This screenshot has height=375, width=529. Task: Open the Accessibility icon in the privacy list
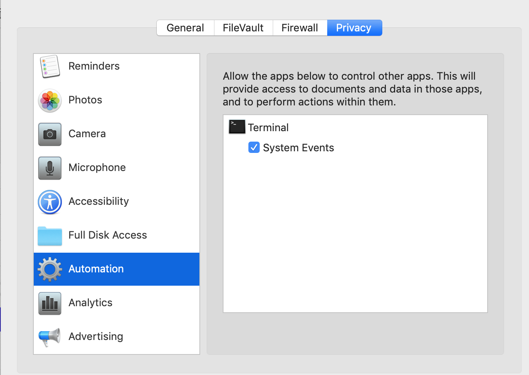click(x=49, y=202)
